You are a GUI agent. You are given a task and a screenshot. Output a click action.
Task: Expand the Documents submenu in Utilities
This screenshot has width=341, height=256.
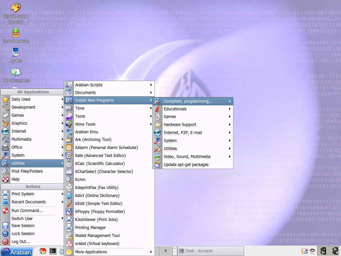coord(109,93)
